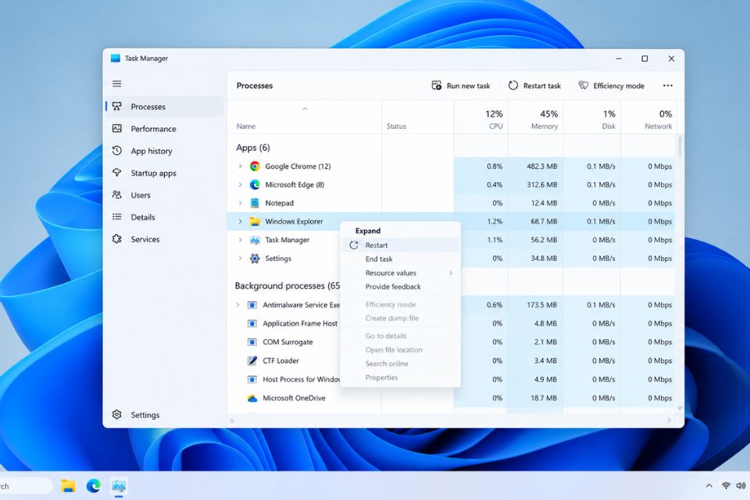Viewport: 750px width, 500px height.
Task: Click the Startup apps sidebar icon
Action: click(x=116, y=172)
